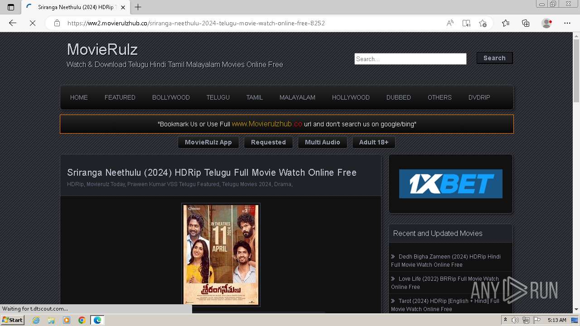580x326 pixels.
Task: Open the Telugu Movies 2024 link
Action: [x=246, y=184]
